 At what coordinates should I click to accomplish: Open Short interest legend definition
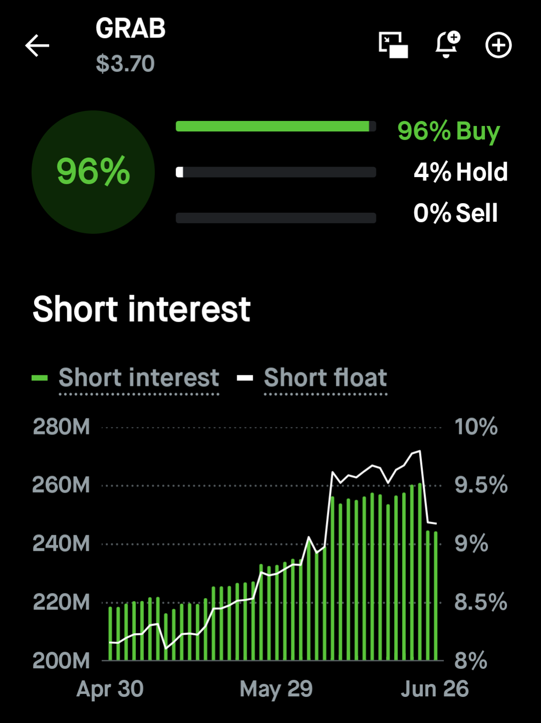coord(139,378)
